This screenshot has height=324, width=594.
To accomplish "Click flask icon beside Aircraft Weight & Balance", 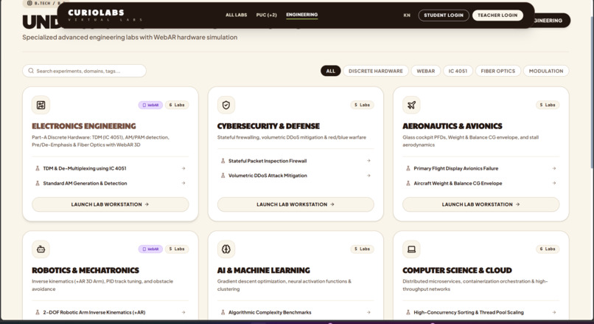I will [408, 183].
